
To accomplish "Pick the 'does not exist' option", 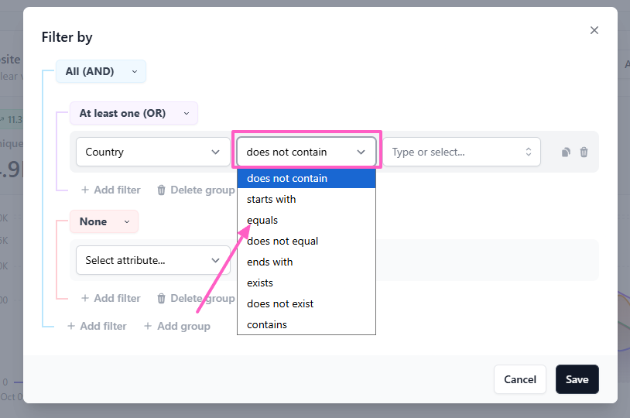I will pos(280,303).
